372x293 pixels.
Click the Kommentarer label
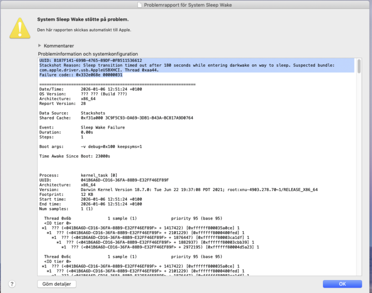pos(59,45)
